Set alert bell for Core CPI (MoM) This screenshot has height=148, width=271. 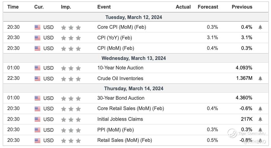click(260, 27)
